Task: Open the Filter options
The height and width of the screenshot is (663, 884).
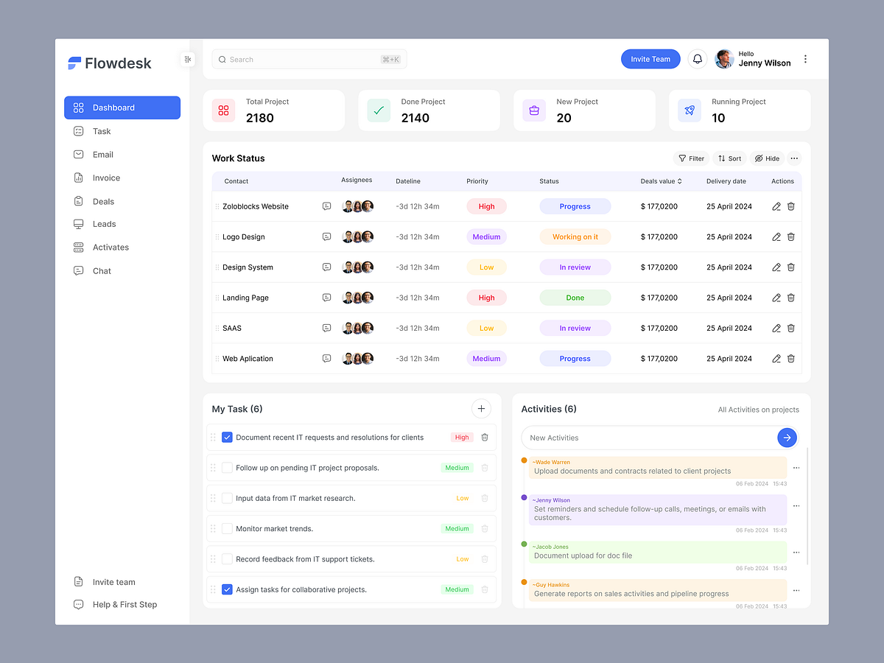Action: [x=691, y=158]
